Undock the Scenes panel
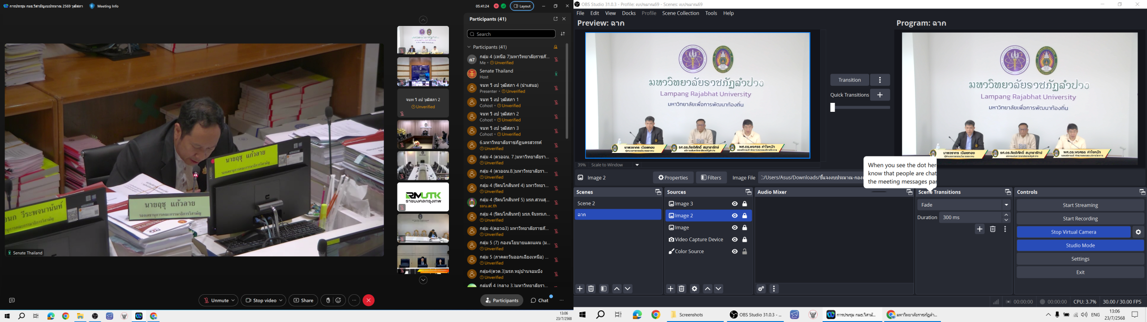Screen dimensions: 1147x322 [658, 192]
